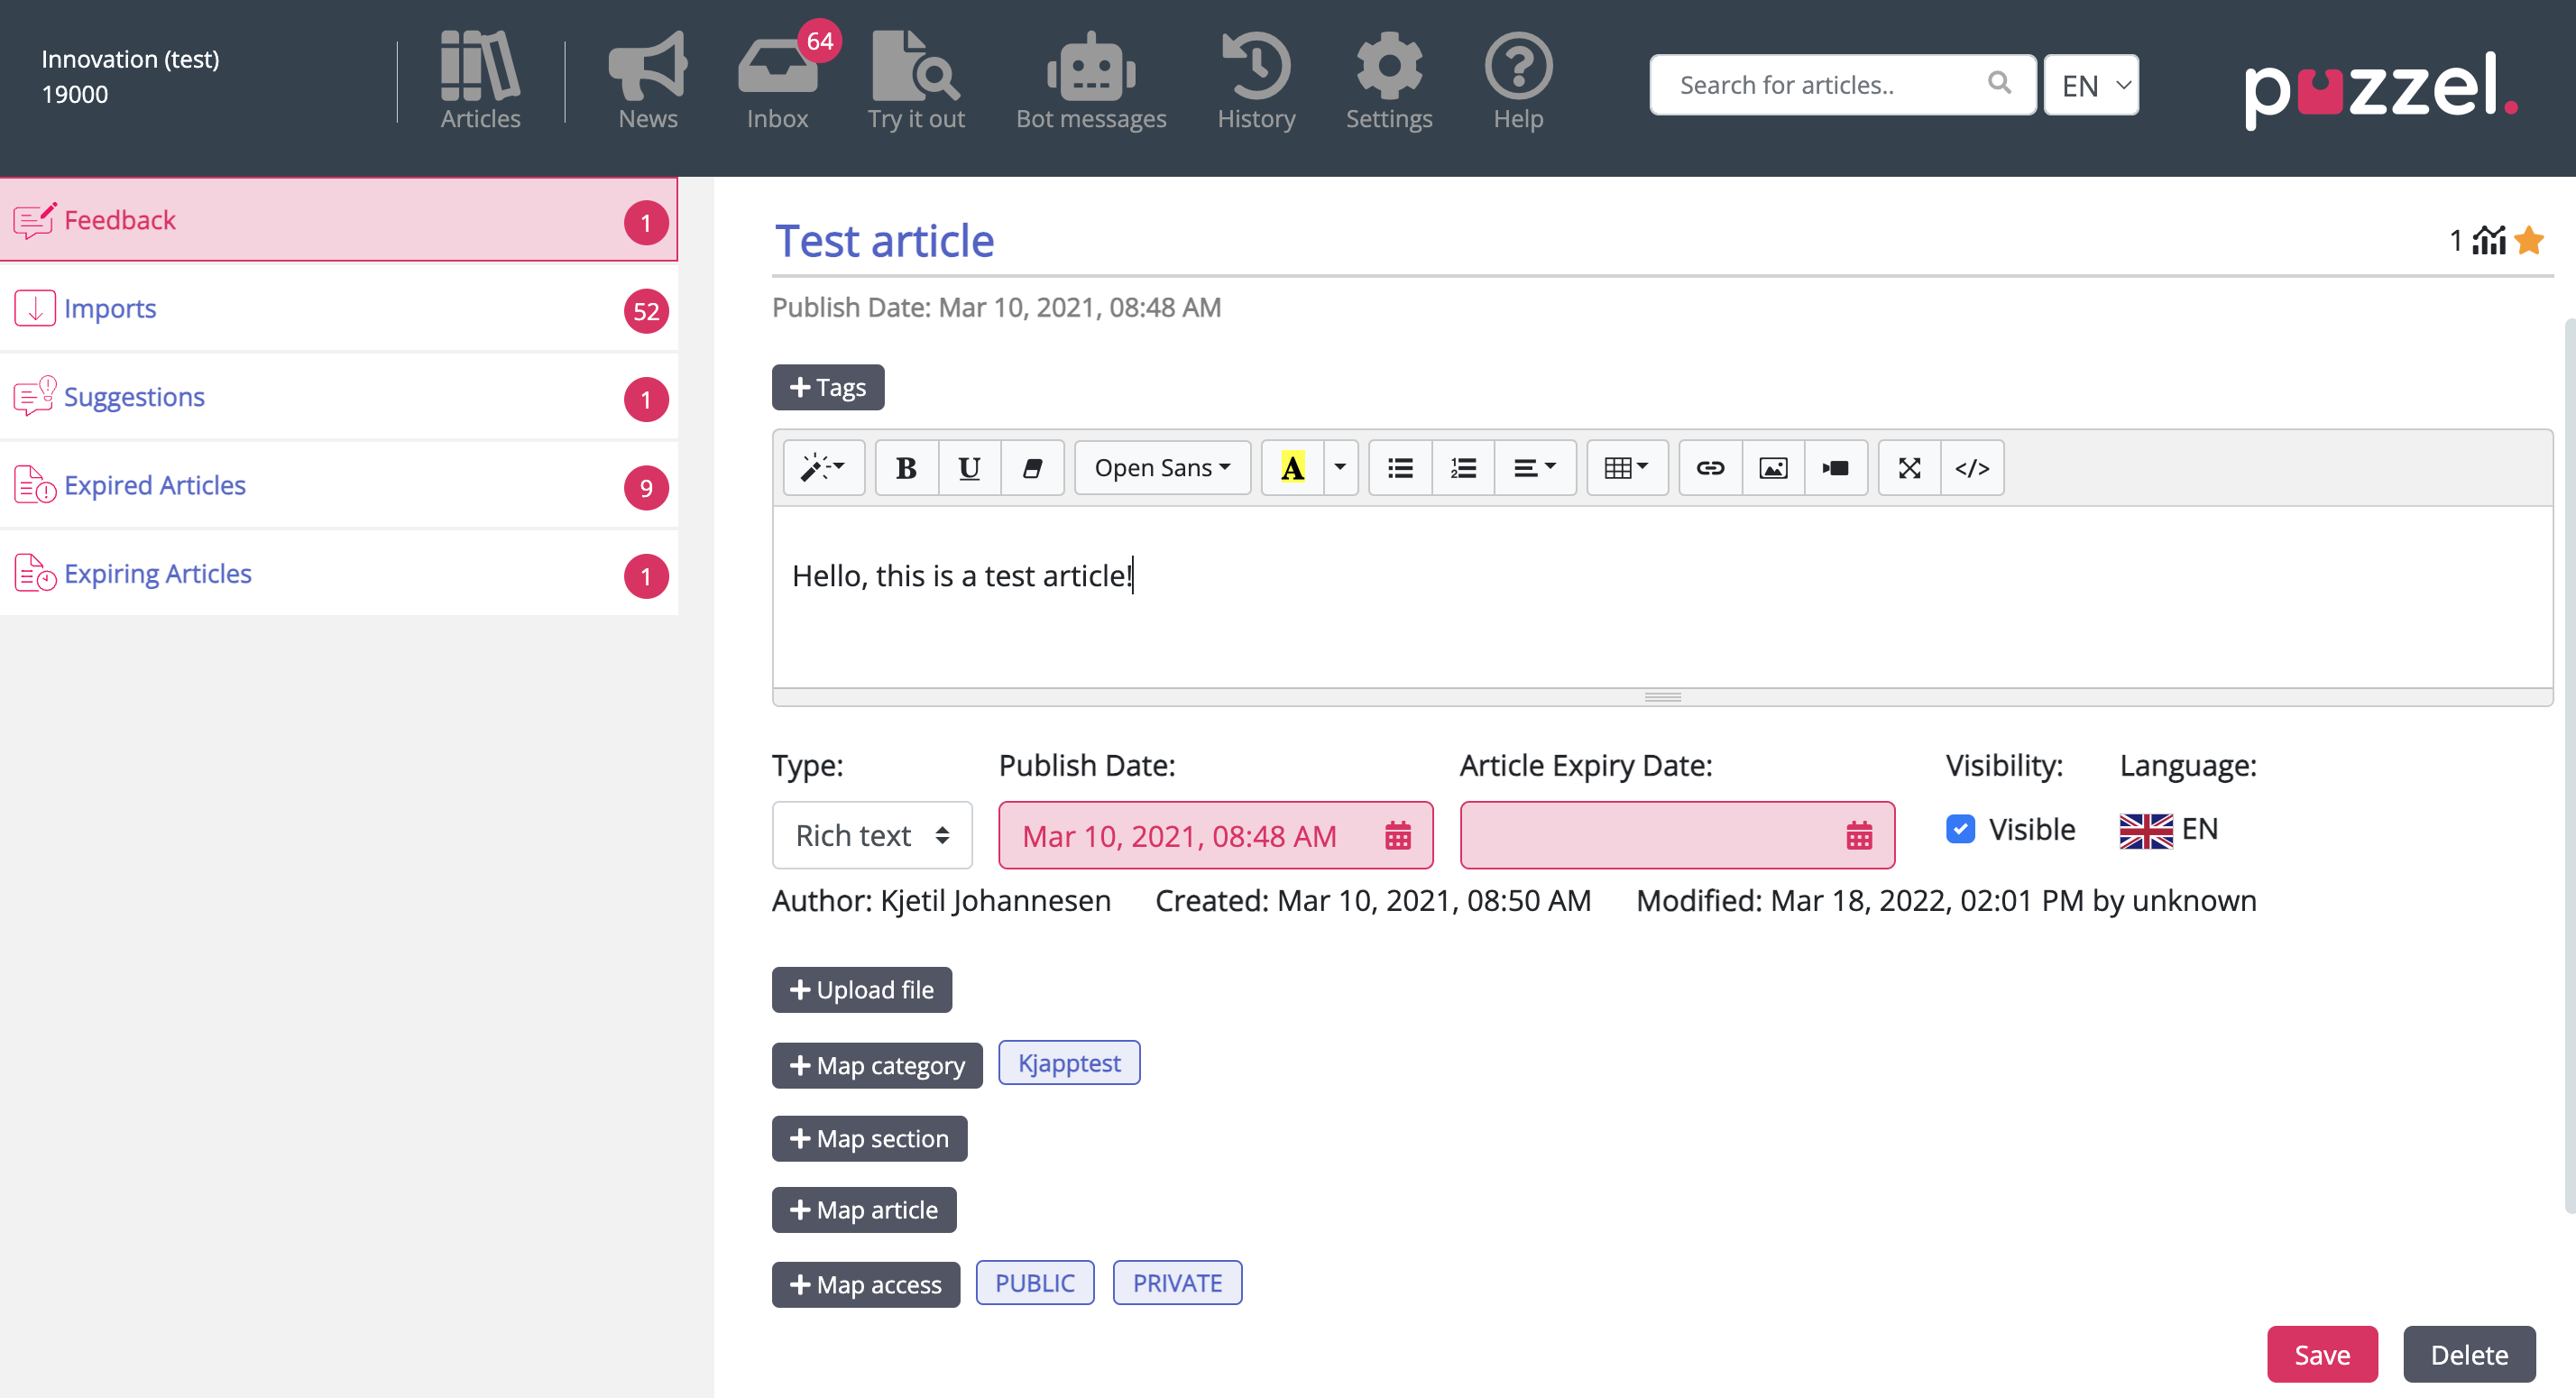Open code view with the </> icon
This screenshot has width=2576, height=1398.
point(1972,468)
